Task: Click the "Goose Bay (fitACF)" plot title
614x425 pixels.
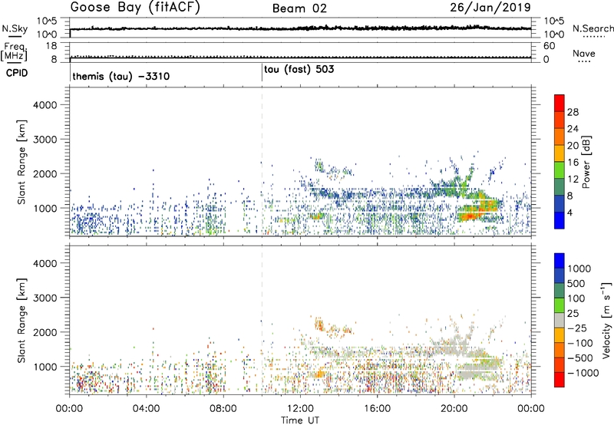Action: click(135, 8)
